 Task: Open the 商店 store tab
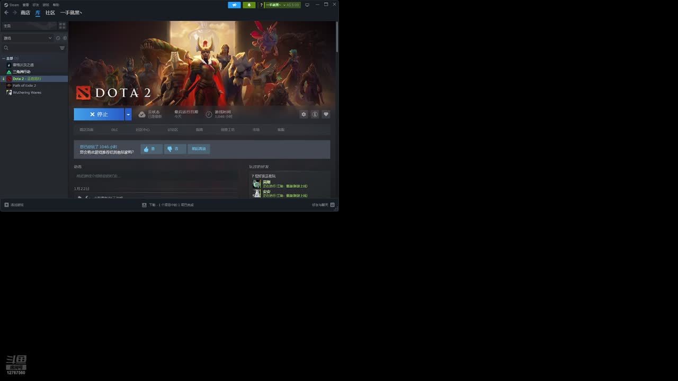25,13
